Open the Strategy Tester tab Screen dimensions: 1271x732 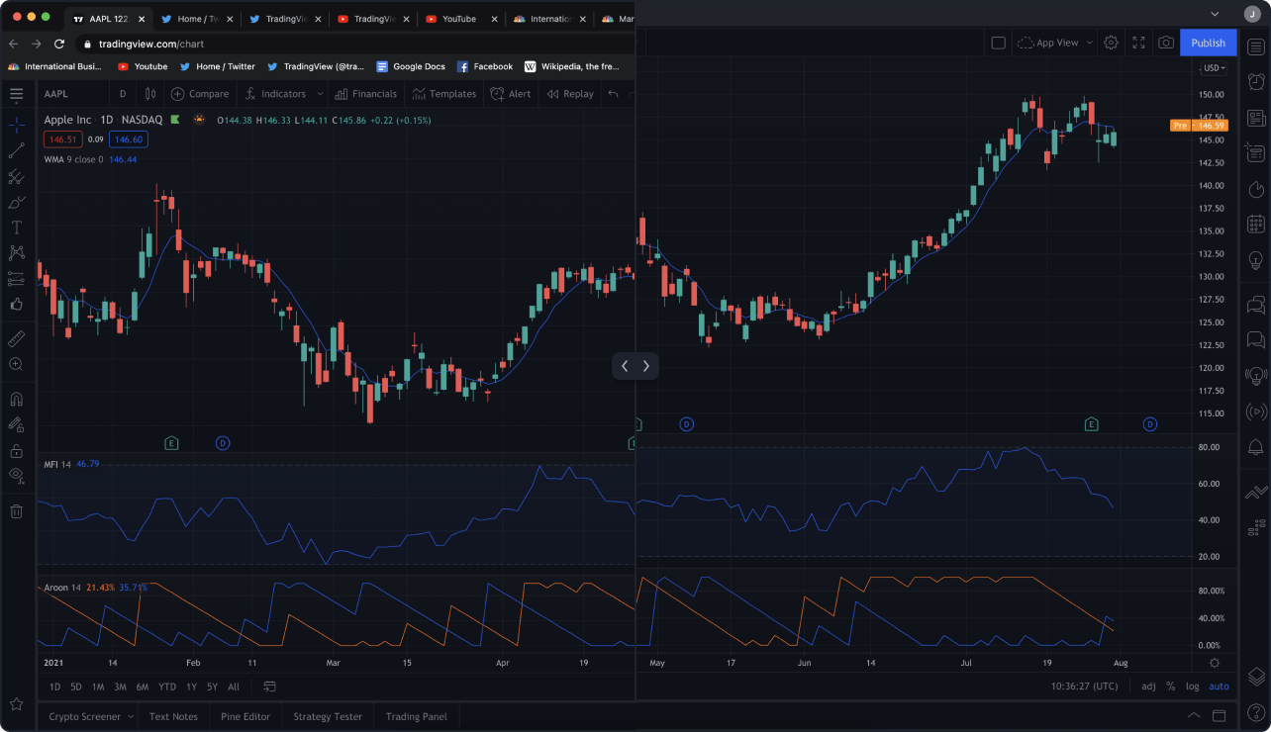328,717
